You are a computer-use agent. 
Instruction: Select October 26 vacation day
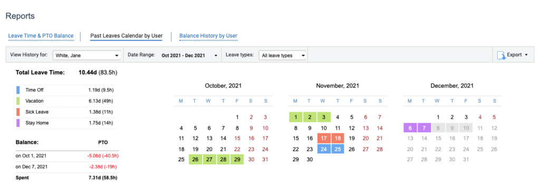[x=195, y=159]
